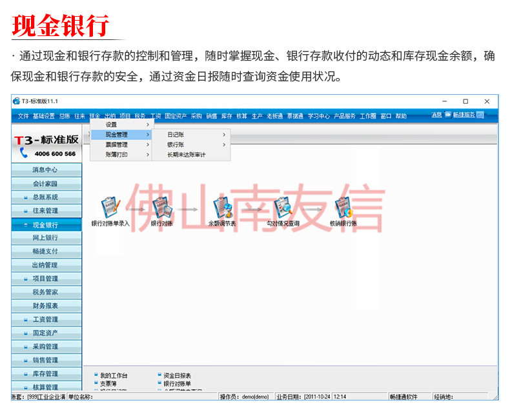Open 网上银行 in the sidebar
This screenshot has height=416, width=510.
click(46, 238)
